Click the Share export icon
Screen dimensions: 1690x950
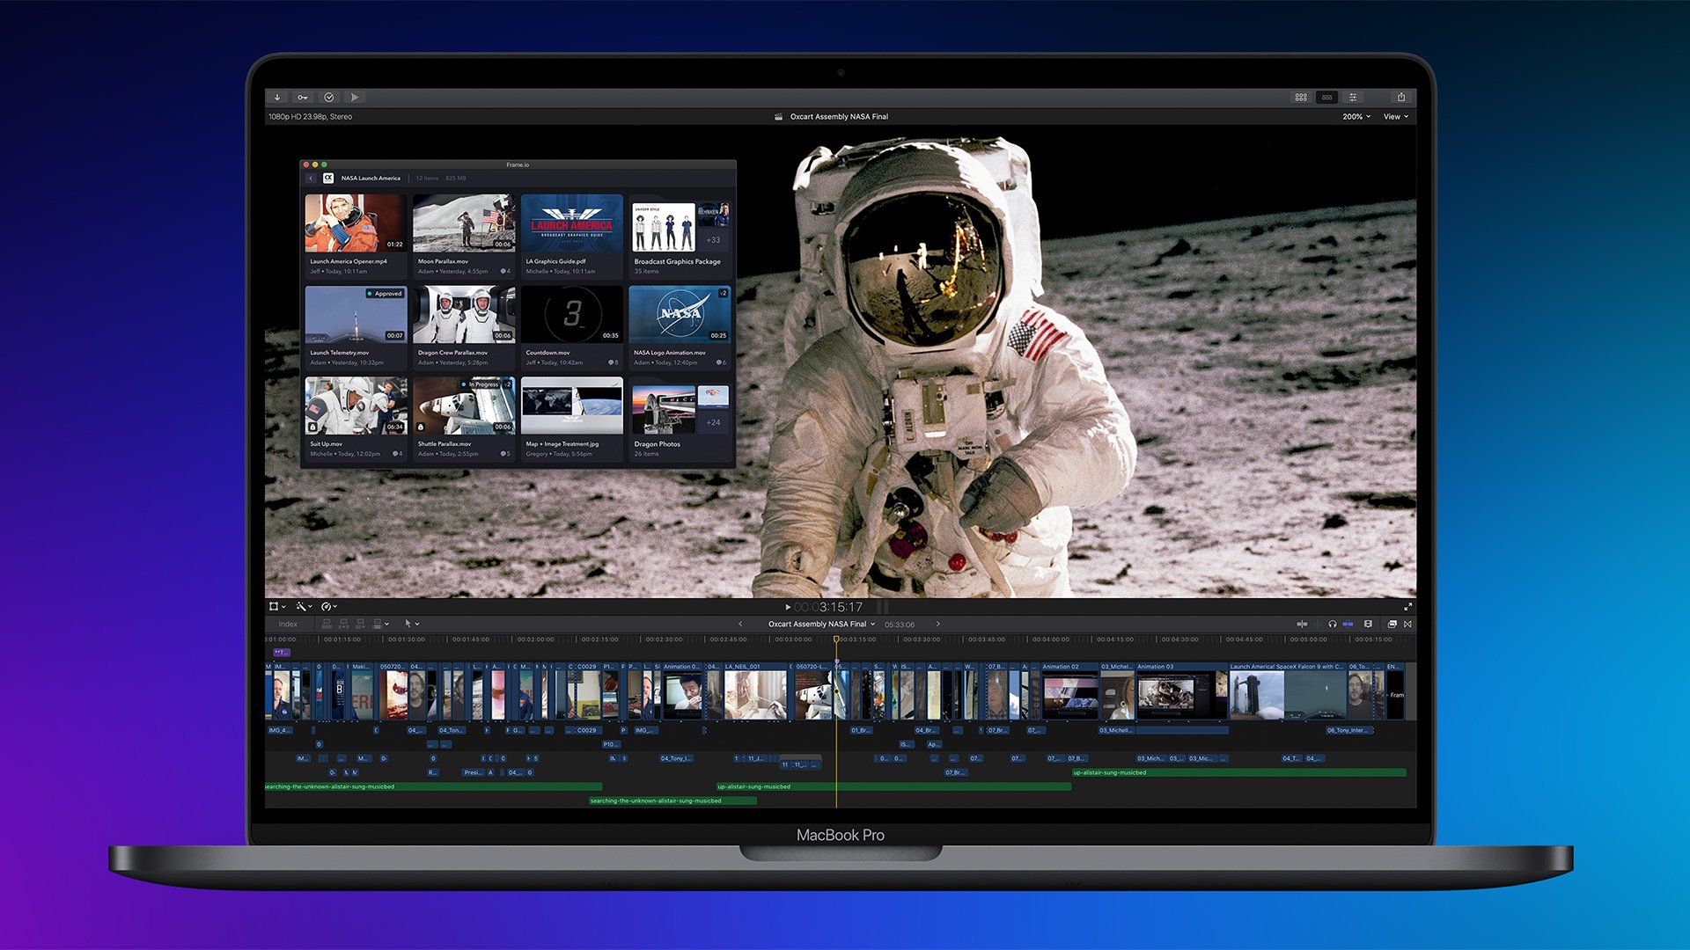pyautogui.click(x=1401, y=97)
